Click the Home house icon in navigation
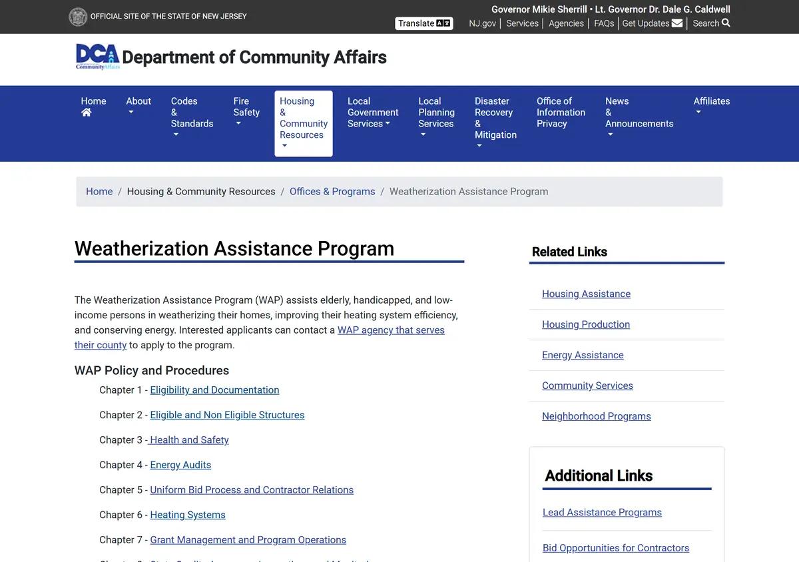The width and height of the screenshot is (799, 562). tap(87, 113)
